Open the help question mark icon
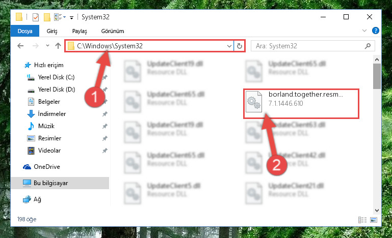The image size is (392, 238). coord(375,31)
